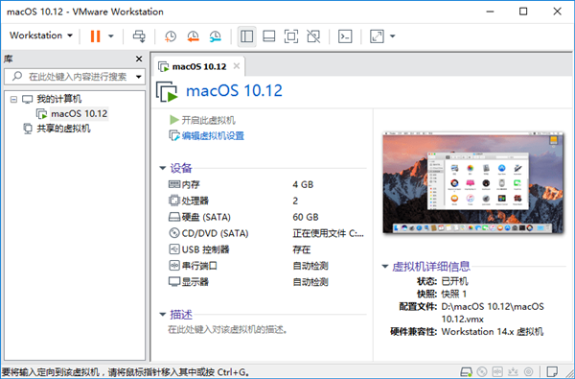The height and width of the screenshot is (379, 575).
Task: Click the hard disk status bar icon
Action: (466, 371)
